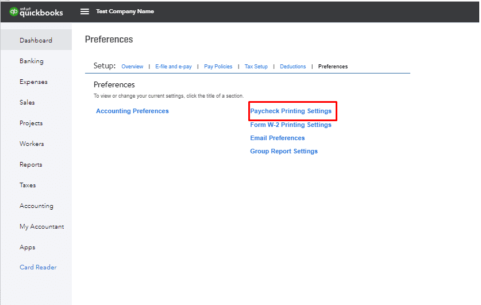Switch to Overview setup tab
This screenshot has width=481, height=305.
point(132,67)
